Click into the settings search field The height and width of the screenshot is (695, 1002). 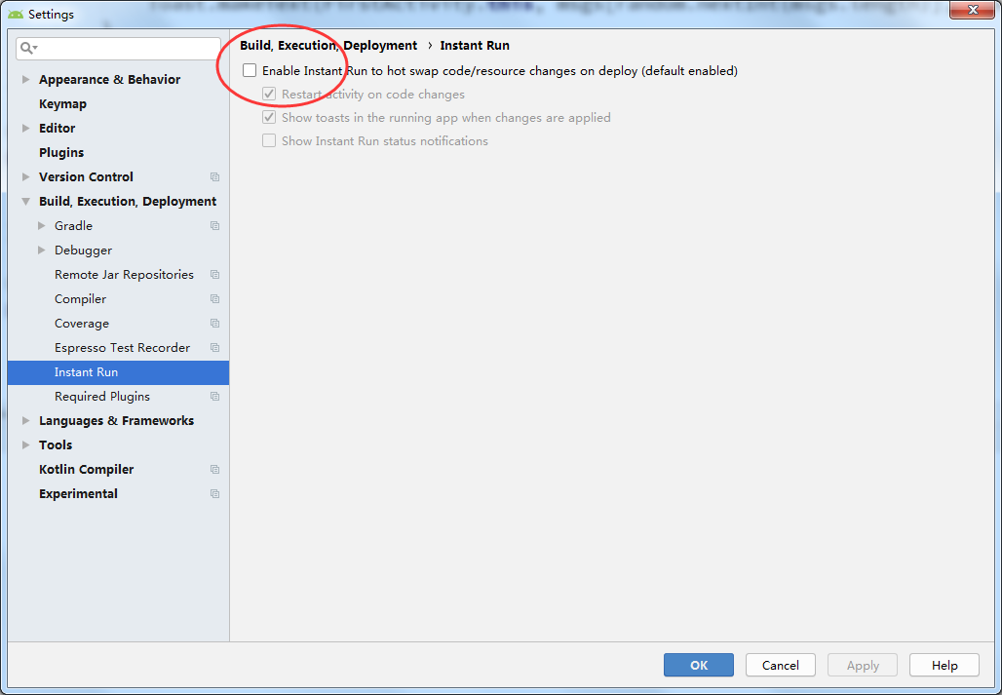(x=118, y=48)
